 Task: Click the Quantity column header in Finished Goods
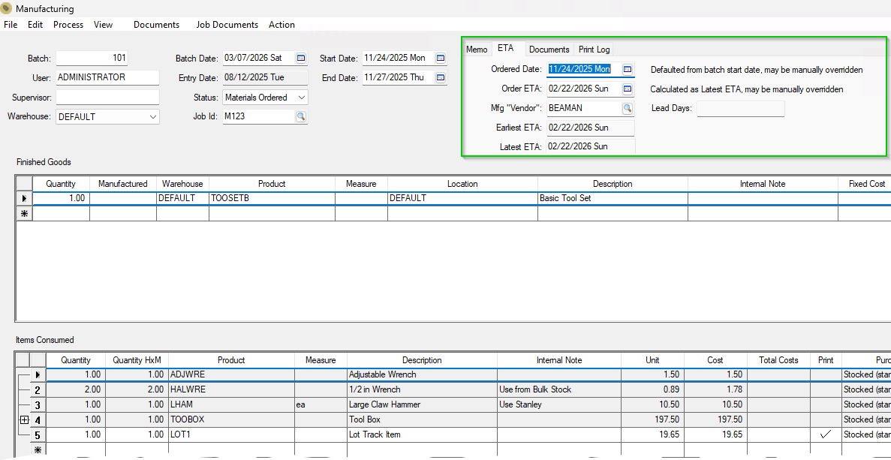pyautogui.click(x=61, y=184)
